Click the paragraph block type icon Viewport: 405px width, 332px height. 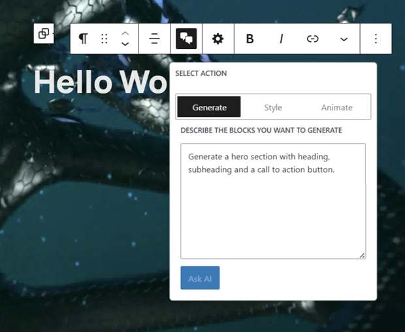83,39
